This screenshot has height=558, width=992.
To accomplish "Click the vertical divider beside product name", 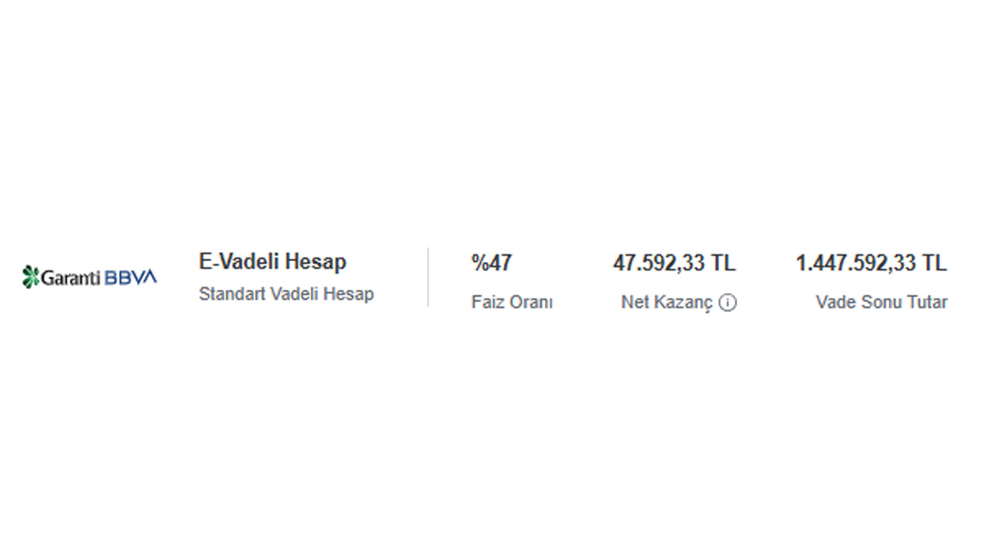I will [x=428, y=277].
